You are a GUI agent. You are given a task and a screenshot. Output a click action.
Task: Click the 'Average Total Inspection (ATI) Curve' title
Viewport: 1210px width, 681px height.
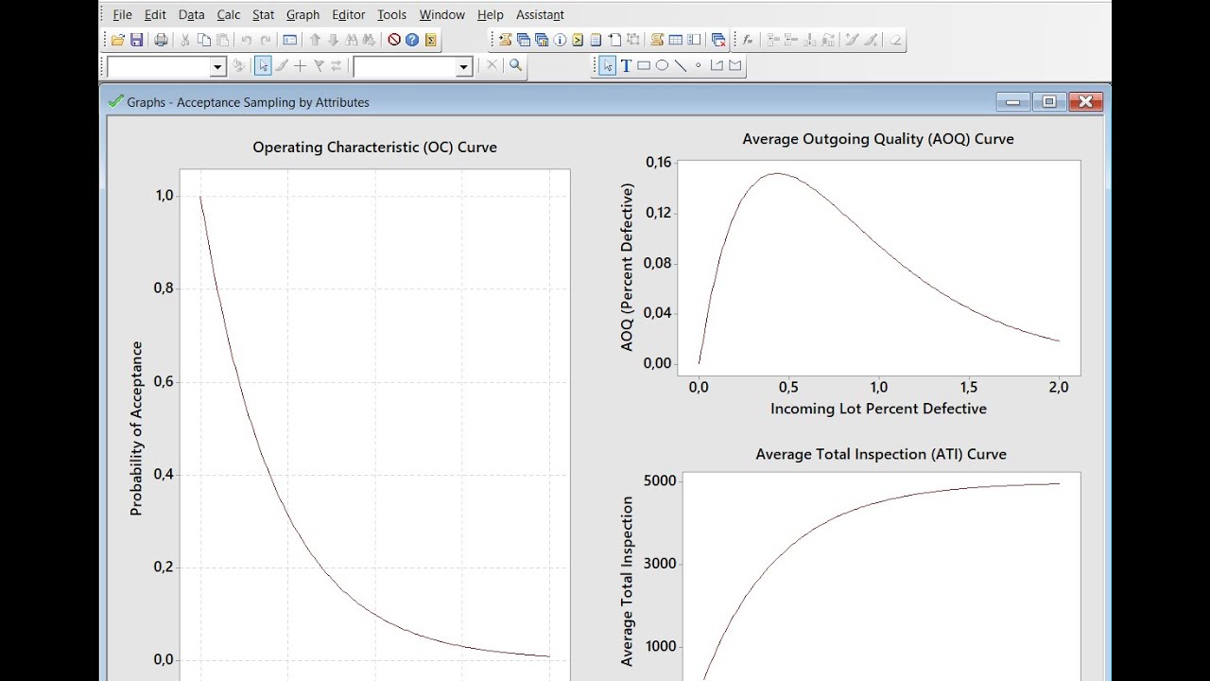coord(881,454)
